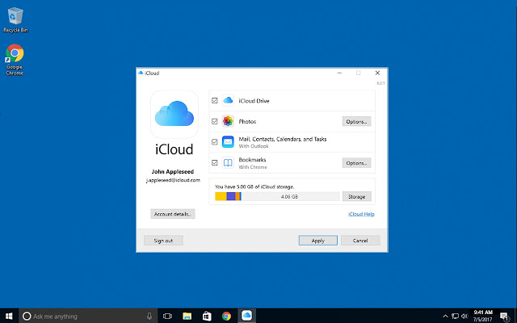Open Task View from the taskbar
517x323 pixels.
(167, 316)
